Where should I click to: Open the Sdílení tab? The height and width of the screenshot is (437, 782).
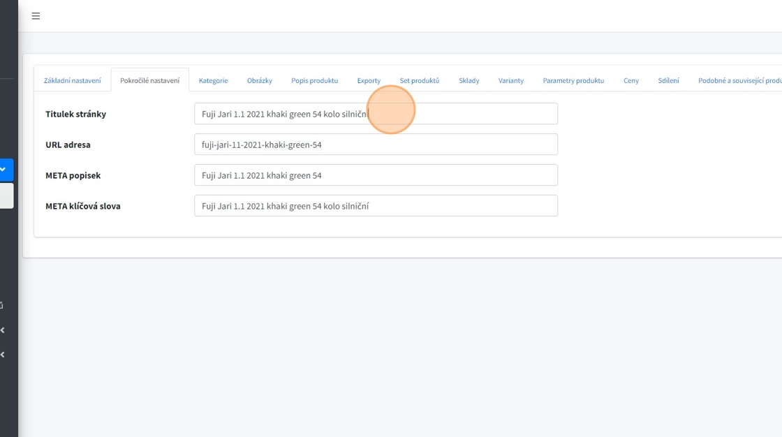click(x=668, y=80)
